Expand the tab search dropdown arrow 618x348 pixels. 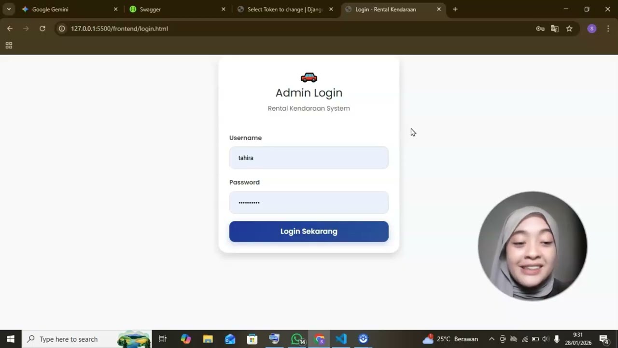click(9, 9)
